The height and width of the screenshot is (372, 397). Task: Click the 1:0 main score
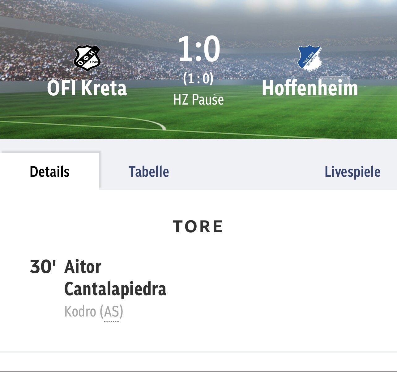(199, 48)
